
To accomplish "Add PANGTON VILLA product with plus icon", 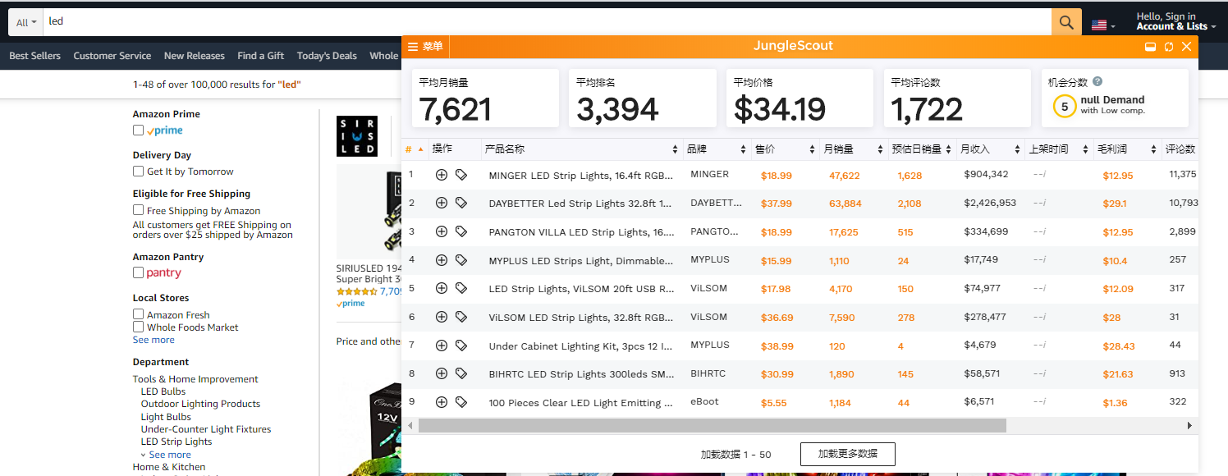I will pyautogui.click(x=442, y=231).
